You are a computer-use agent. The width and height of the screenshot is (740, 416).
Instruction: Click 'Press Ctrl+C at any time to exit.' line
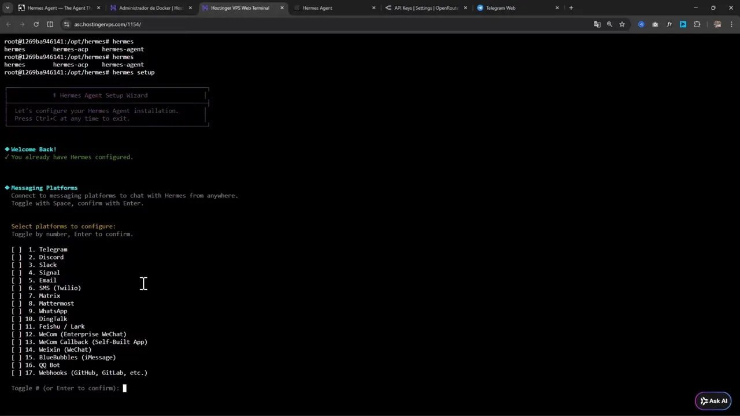tap(72, 118)
